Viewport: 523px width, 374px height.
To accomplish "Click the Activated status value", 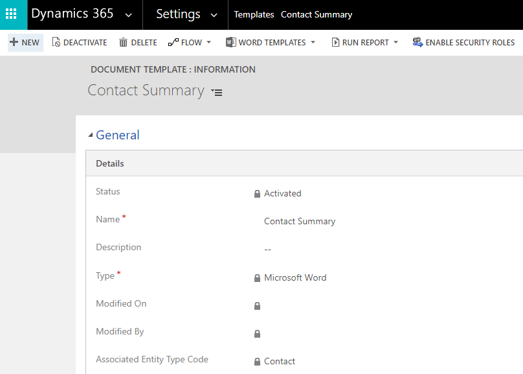I will click(x=283, y=193).
